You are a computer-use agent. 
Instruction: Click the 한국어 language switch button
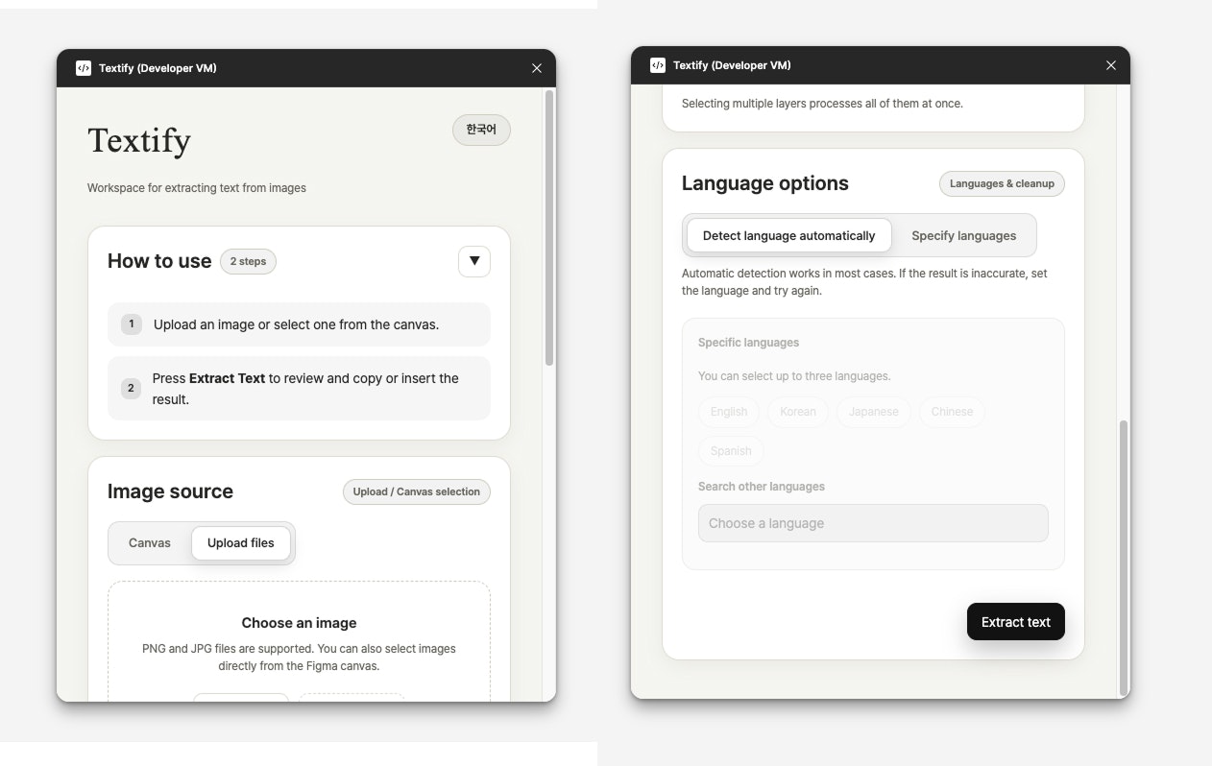pyautogui.click(x=481, y=130)
